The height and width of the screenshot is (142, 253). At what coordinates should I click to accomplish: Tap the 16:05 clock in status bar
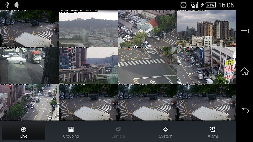click(226, 5)
